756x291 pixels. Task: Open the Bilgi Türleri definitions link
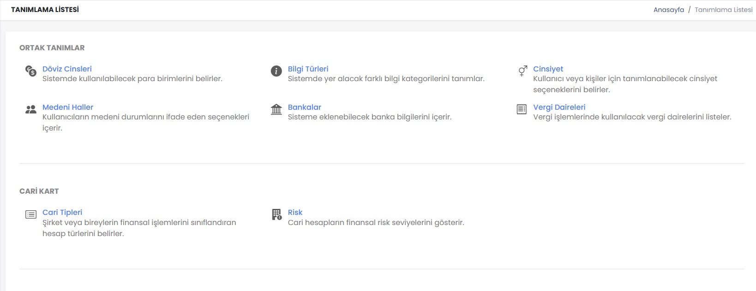pyautogui.click(x=308, y=69)
